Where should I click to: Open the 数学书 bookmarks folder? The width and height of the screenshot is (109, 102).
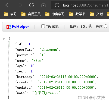coord(77,14)
